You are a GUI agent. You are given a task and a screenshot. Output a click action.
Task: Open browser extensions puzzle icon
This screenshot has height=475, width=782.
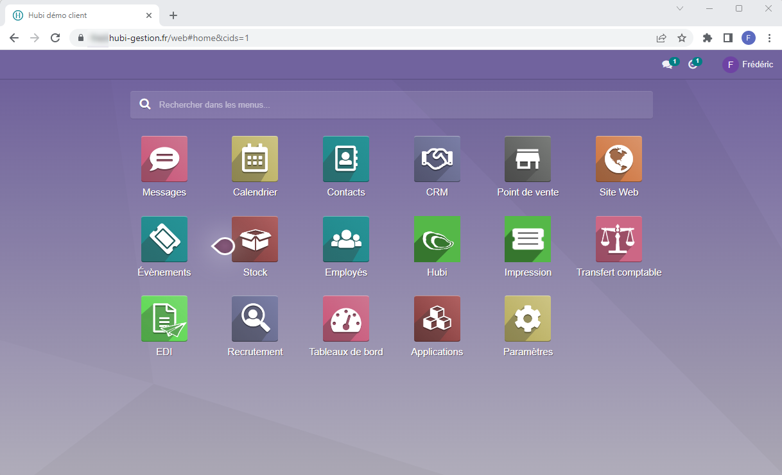708,38
